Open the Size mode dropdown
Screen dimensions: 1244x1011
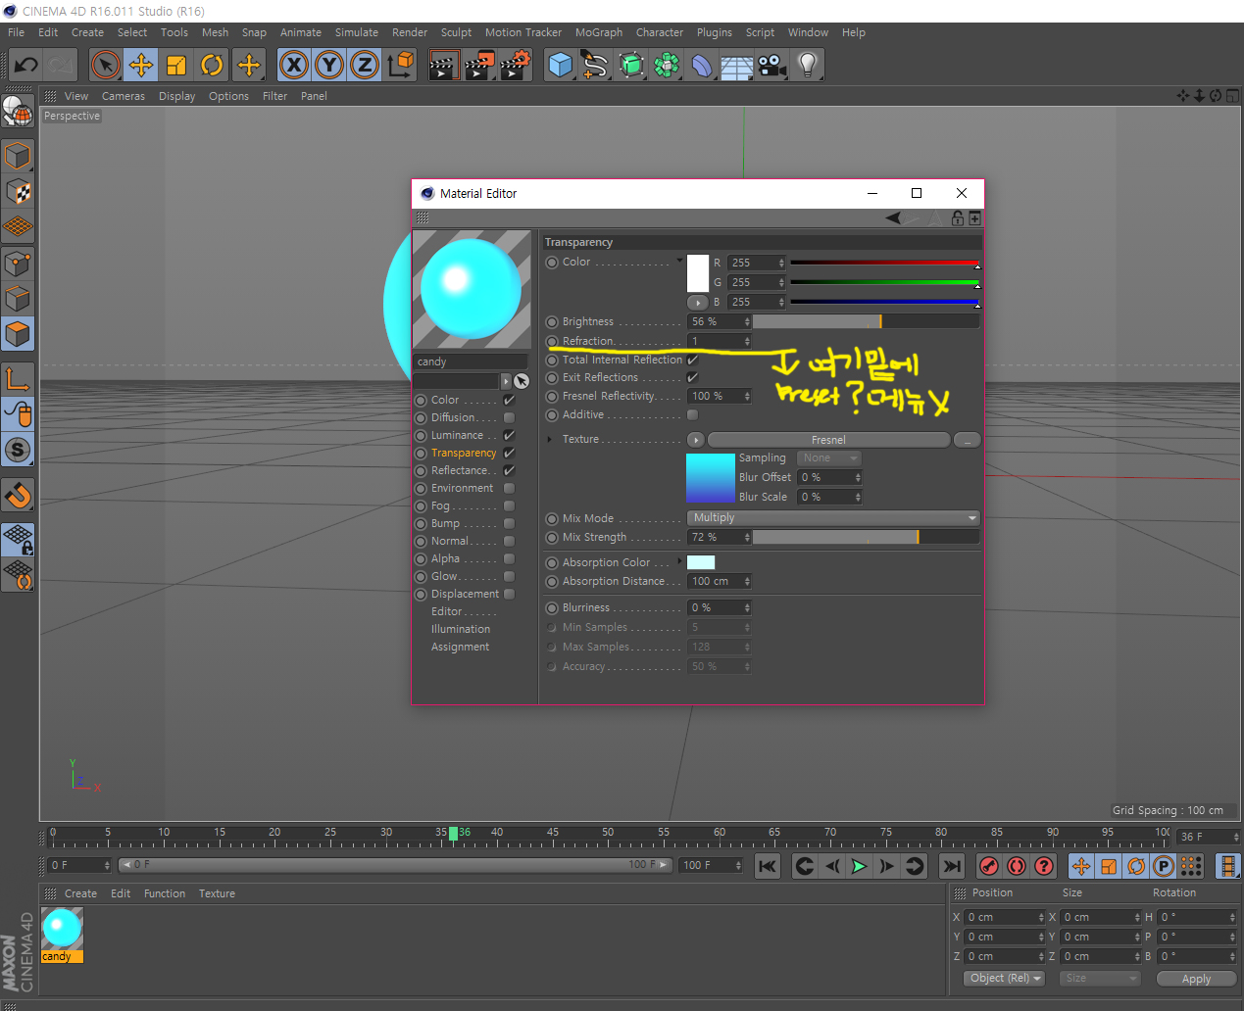click(1100, 978)
